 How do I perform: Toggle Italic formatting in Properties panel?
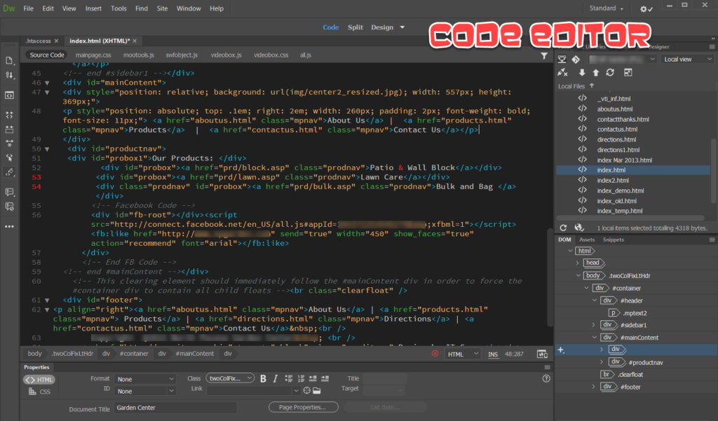pyautogui.click(x=275, y=378)
